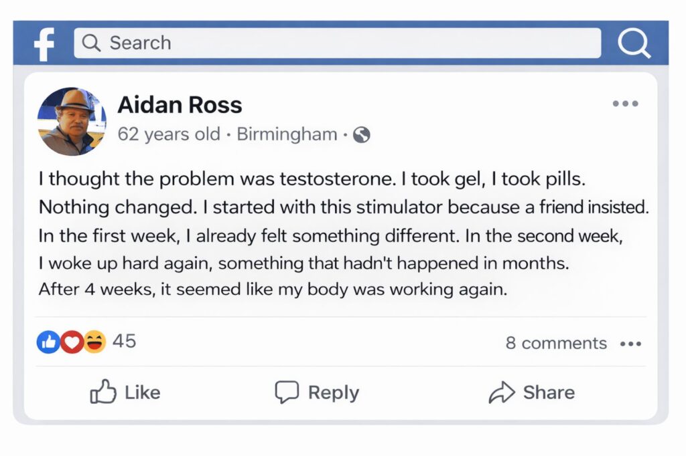
Task: Click the Reply button label
Action: coord(333,392)
